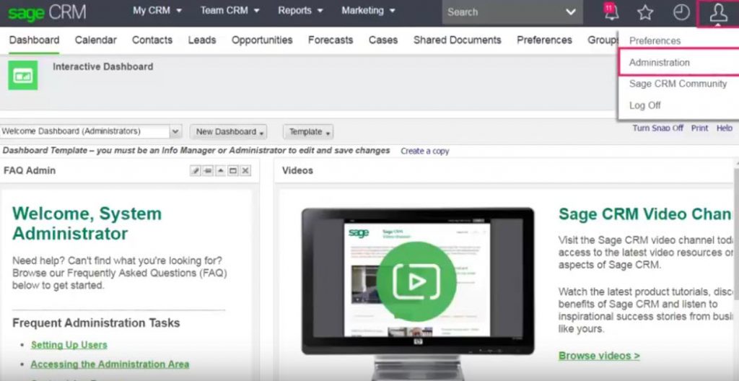Click into the Search field
Screen dimensions: 739x381
pos(502,12)
